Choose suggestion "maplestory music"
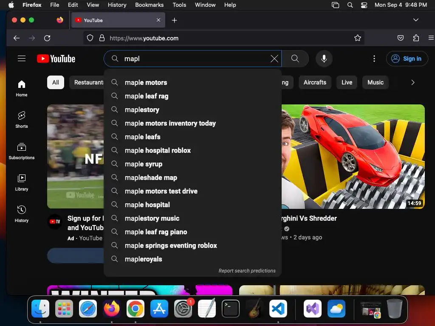 pyautogui.click(x=192, y=218)
